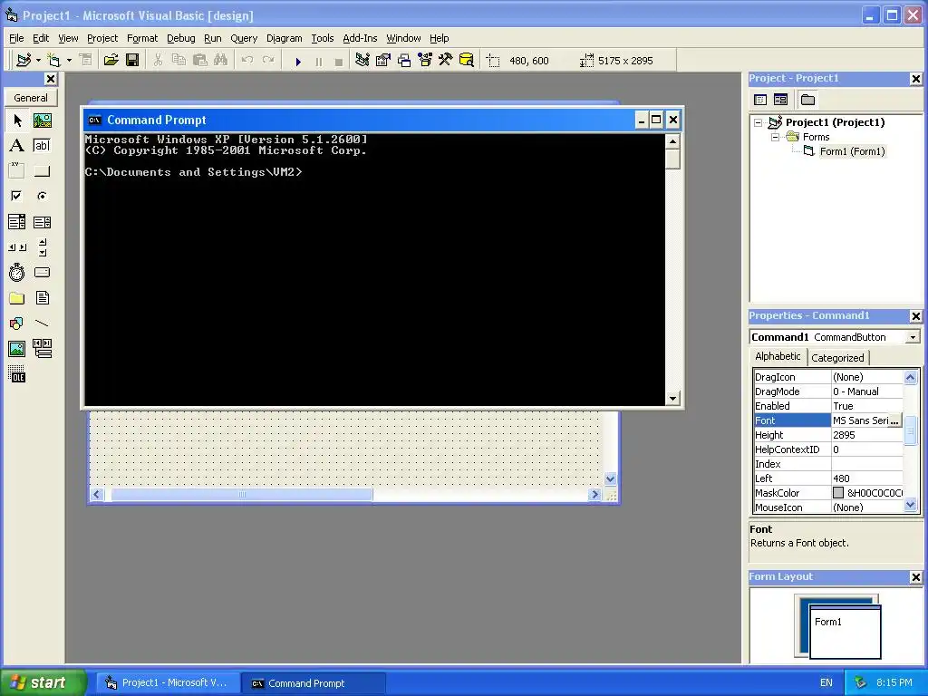The width and height of the screenshot is (928, 696).
Task: Select the DirListBox folder tool
Action: [16, 297]
